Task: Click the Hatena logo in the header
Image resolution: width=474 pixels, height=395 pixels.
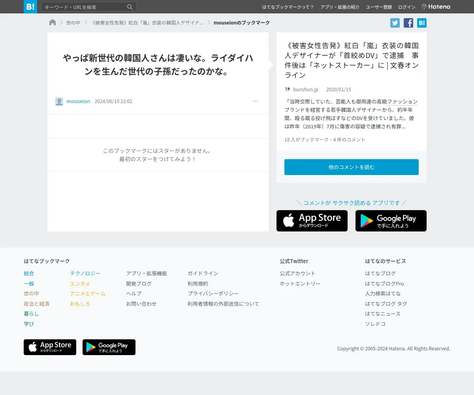Action: (436, 7)
